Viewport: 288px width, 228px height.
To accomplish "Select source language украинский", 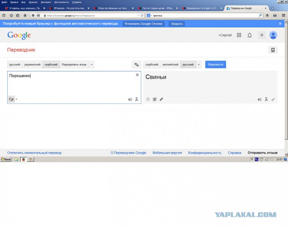I will coord(32,64).
